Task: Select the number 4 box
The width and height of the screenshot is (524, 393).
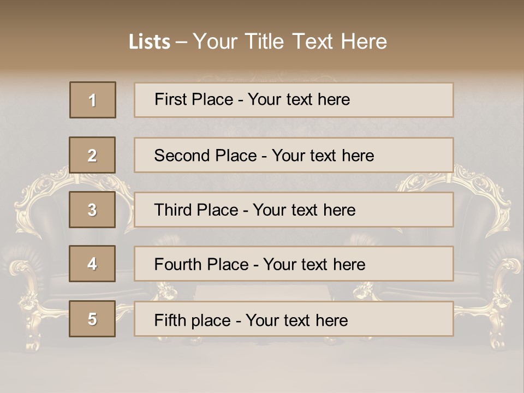Action: point(92,264)
